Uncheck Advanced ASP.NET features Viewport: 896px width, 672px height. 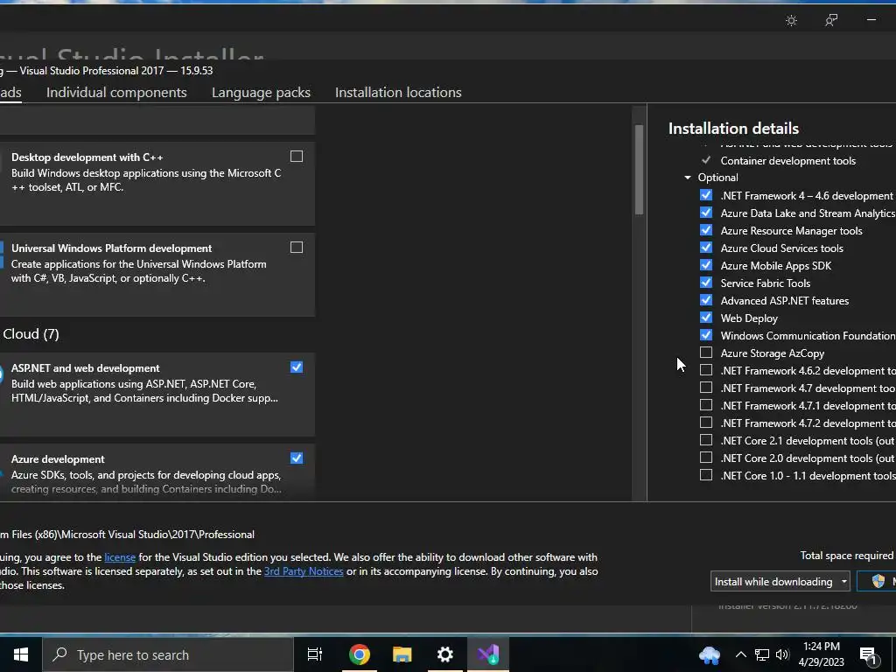(x=706, y=300)
